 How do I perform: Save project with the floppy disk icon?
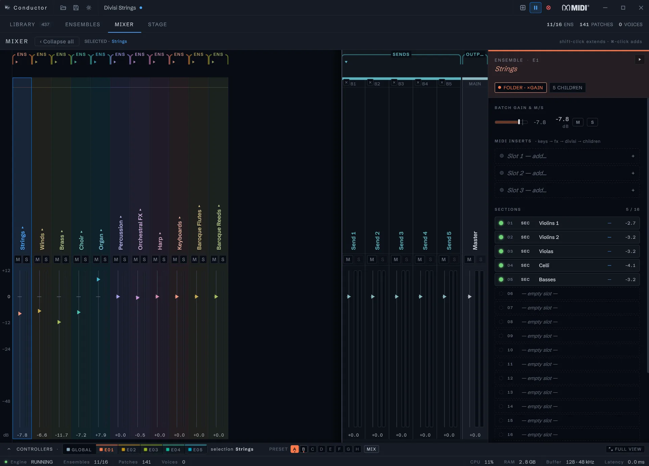(x=76, y=8)
